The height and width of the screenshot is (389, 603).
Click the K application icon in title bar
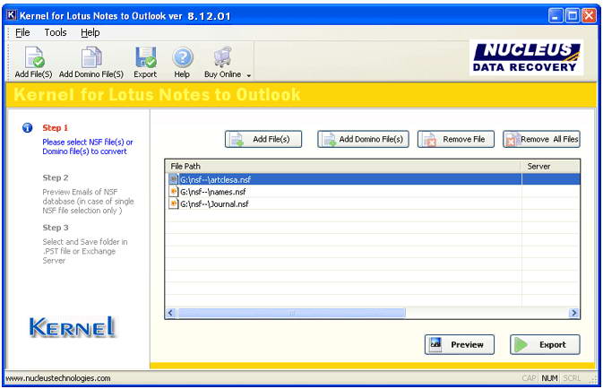pos(12,15)
